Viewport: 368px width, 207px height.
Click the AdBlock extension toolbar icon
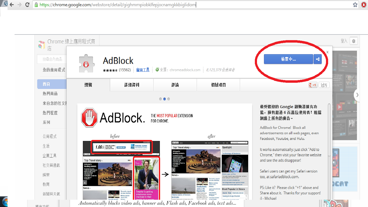point(364,5)
